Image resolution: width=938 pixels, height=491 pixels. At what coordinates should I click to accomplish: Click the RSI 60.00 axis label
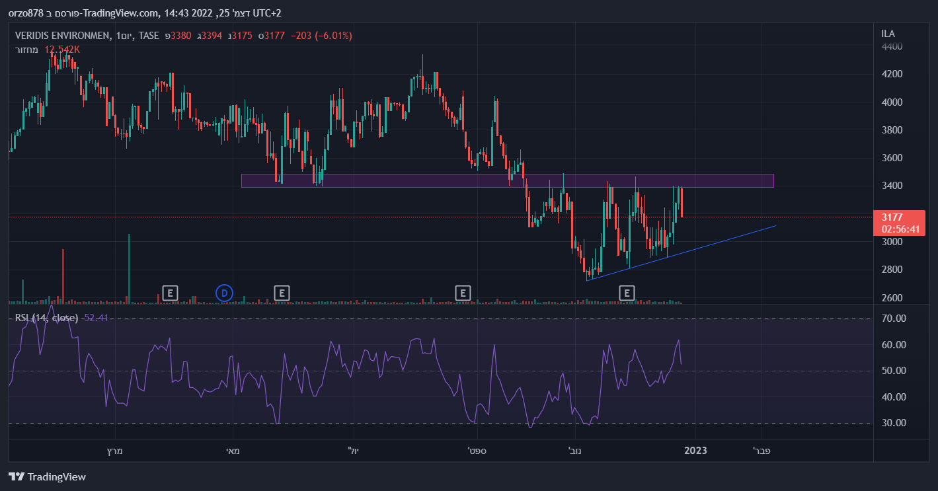point(894,345)
